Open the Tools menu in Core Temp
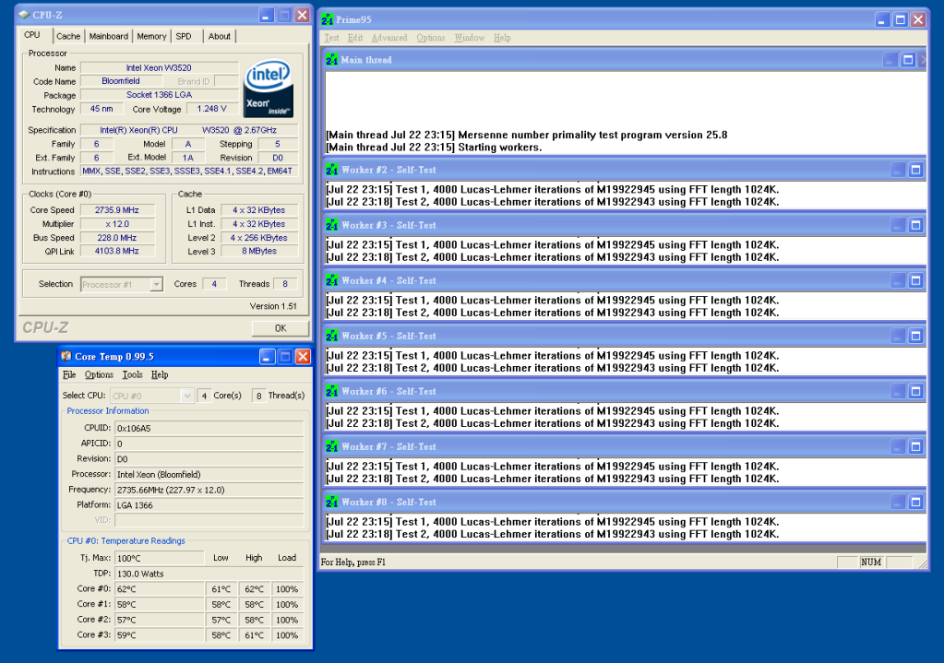 133,374
